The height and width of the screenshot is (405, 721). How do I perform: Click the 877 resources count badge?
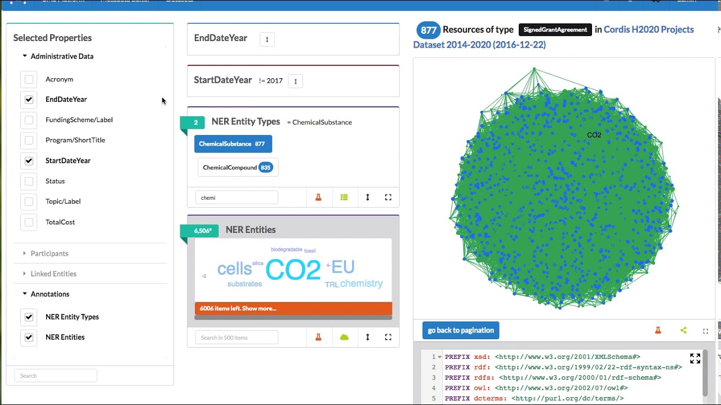point(428,30)
